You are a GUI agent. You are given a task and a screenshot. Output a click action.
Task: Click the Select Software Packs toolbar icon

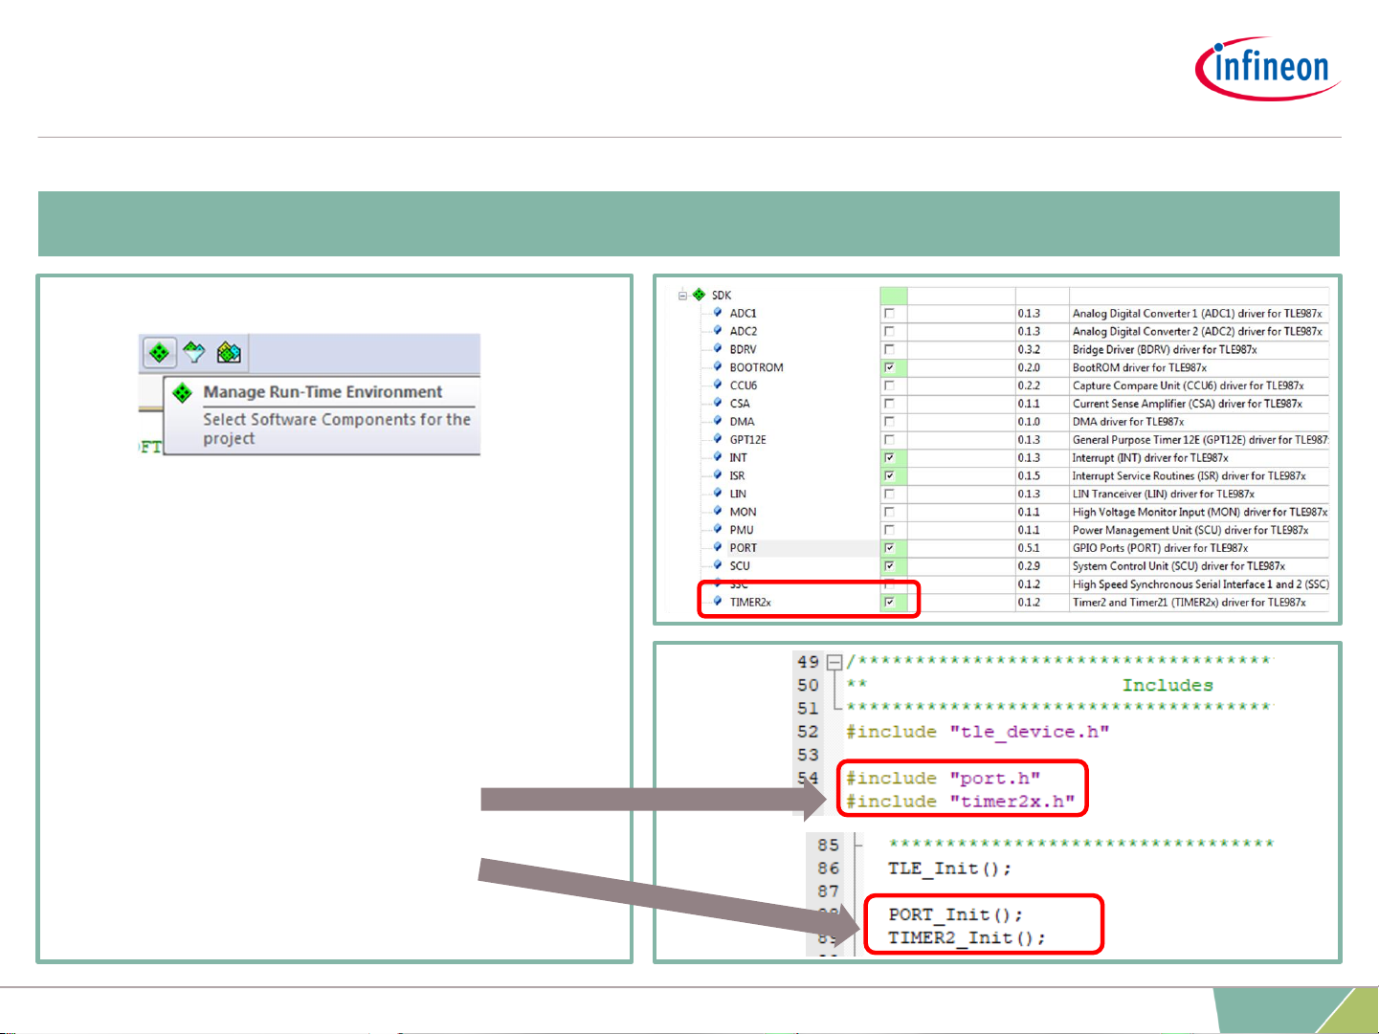tap(194, 353)
